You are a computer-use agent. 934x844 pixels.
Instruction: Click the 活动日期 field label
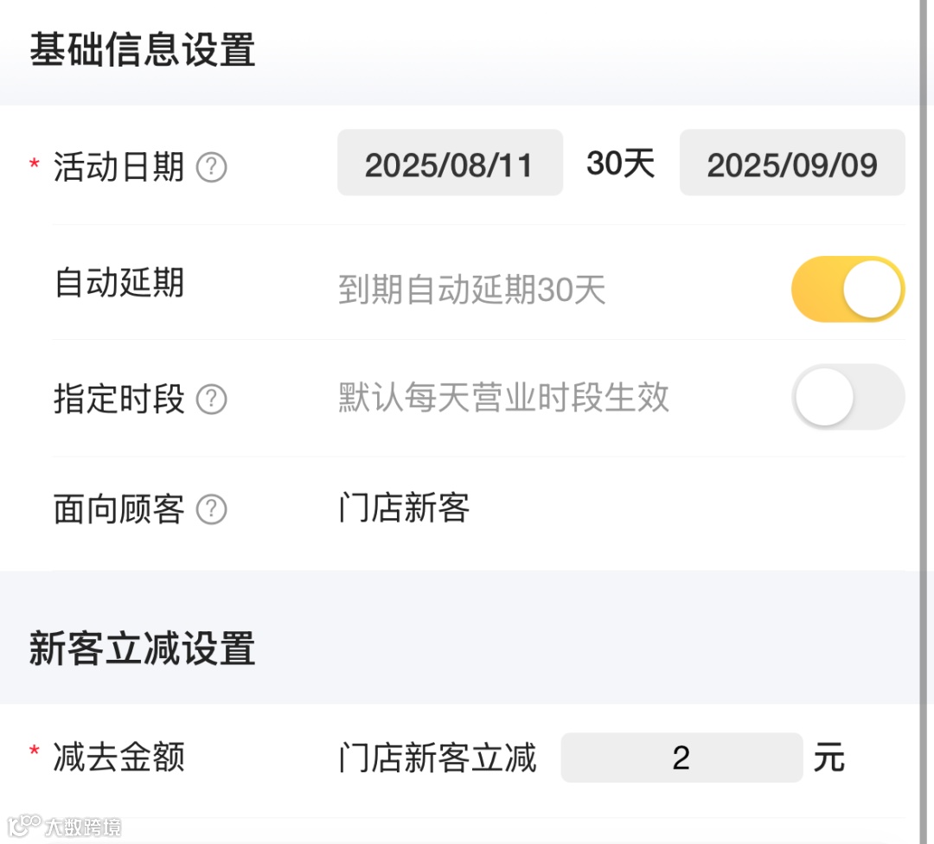tap(118, 166)
